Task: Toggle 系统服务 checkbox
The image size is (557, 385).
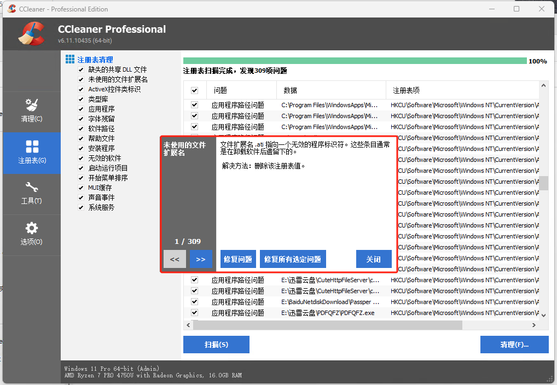Action: 81,207
